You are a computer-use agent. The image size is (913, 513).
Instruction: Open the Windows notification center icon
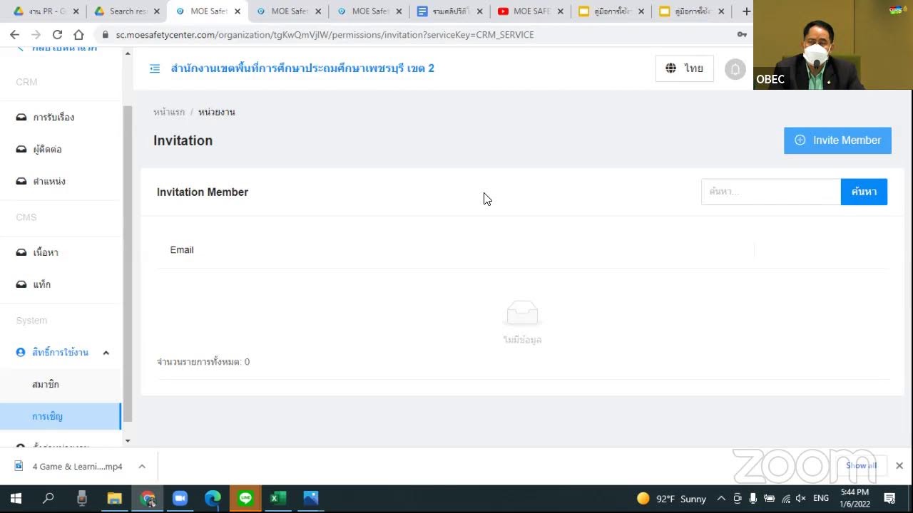tap(889, 498)
